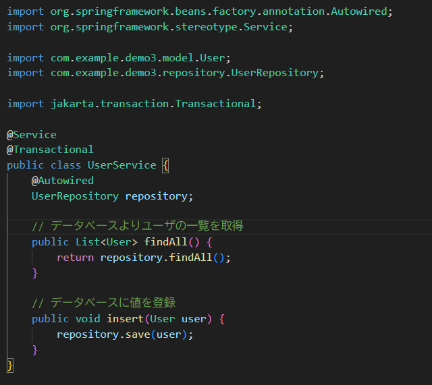This screenshot has height=385, width=432.
Task: Click the @Autowired annotation
Action: tap(62, 181)
